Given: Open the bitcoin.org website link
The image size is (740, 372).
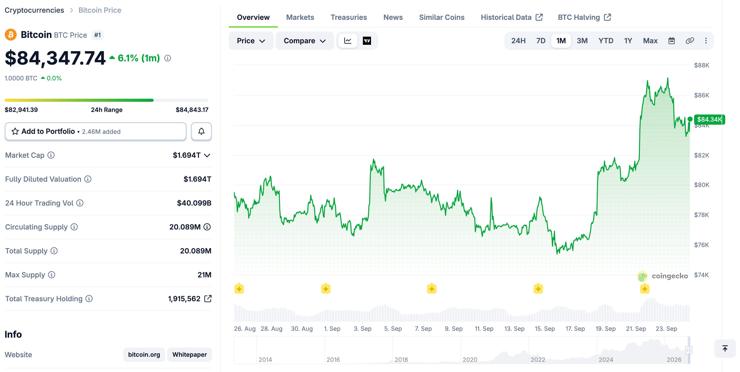Looking at the screenshot, I should pyautogui.click(x=144, y=354).
